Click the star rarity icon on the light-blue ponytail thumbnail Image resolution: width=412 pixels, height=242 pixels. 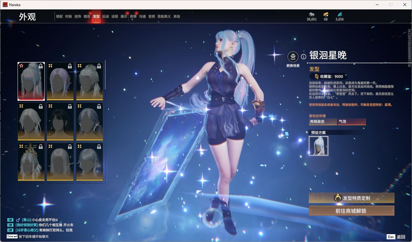point(21,65)
